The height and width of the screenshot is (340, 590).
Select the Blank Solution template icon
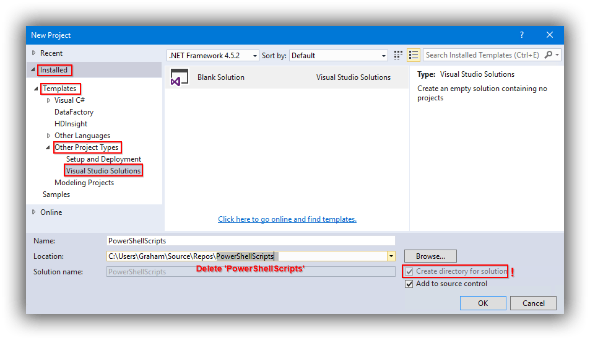click(x=180, y=77)
